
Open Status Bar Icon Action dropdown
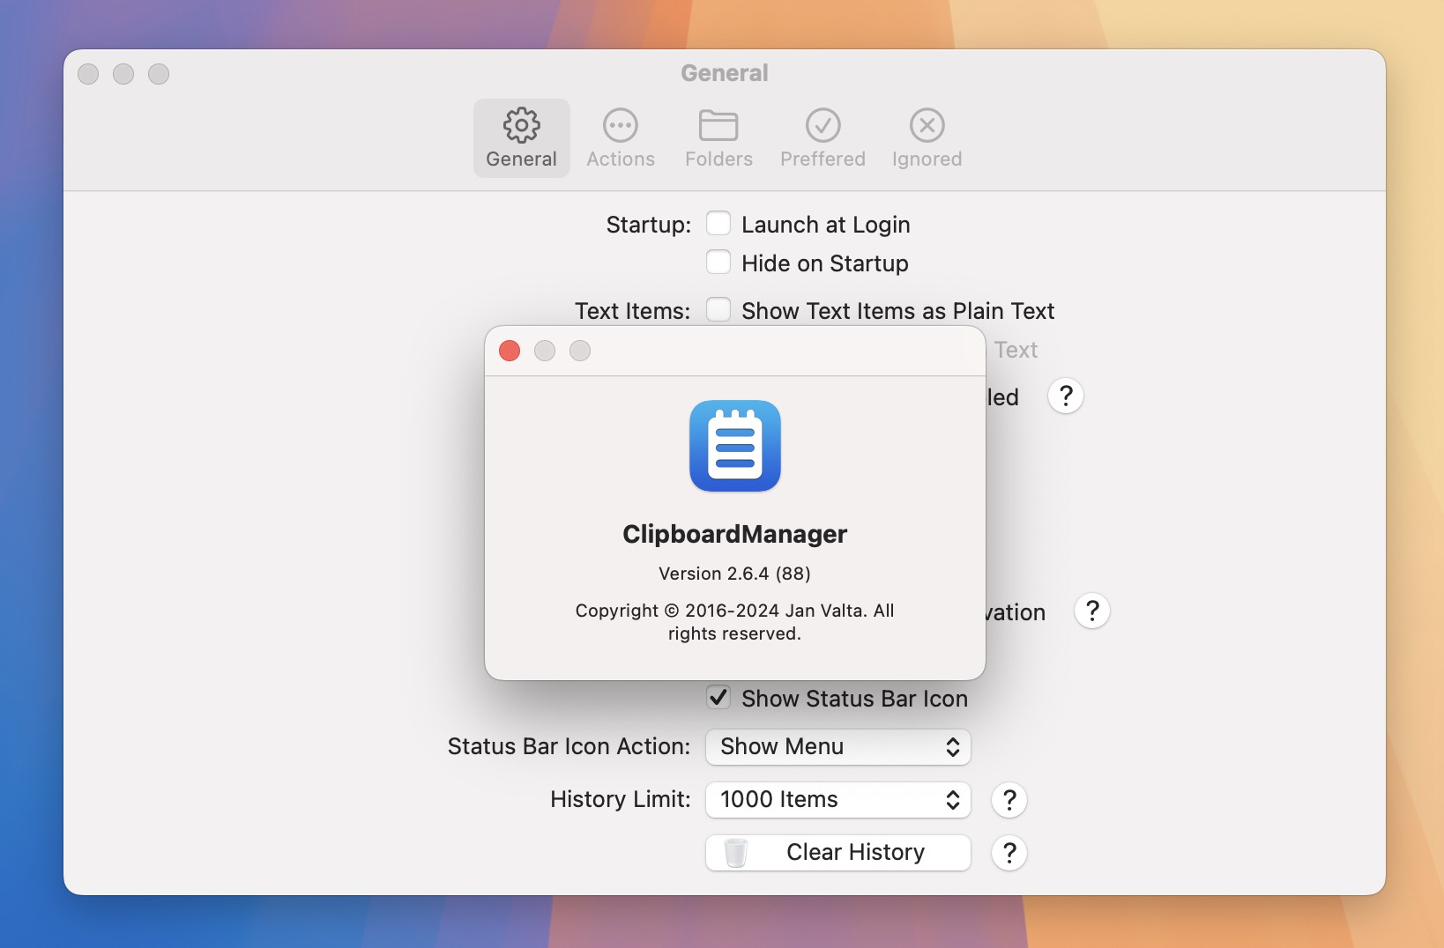[838, 747]
